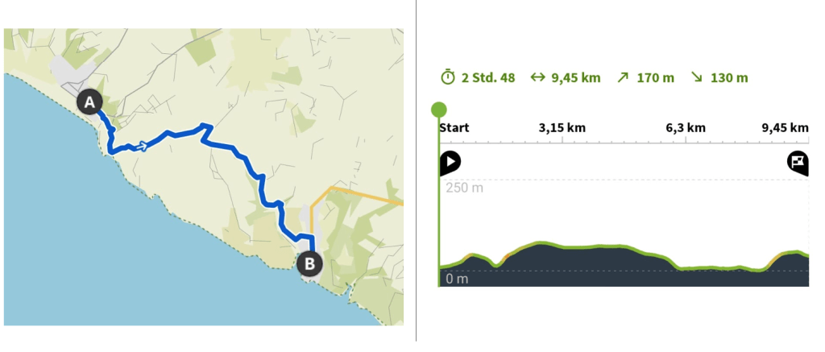Viewport: 825px width, 352px height.
Task: Click the 2 Std. 48 duration text
Action: [x=488, y=78]
